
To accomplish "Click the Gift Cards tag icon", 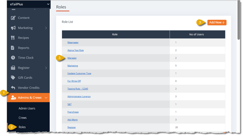I will [x=13, y=78].
